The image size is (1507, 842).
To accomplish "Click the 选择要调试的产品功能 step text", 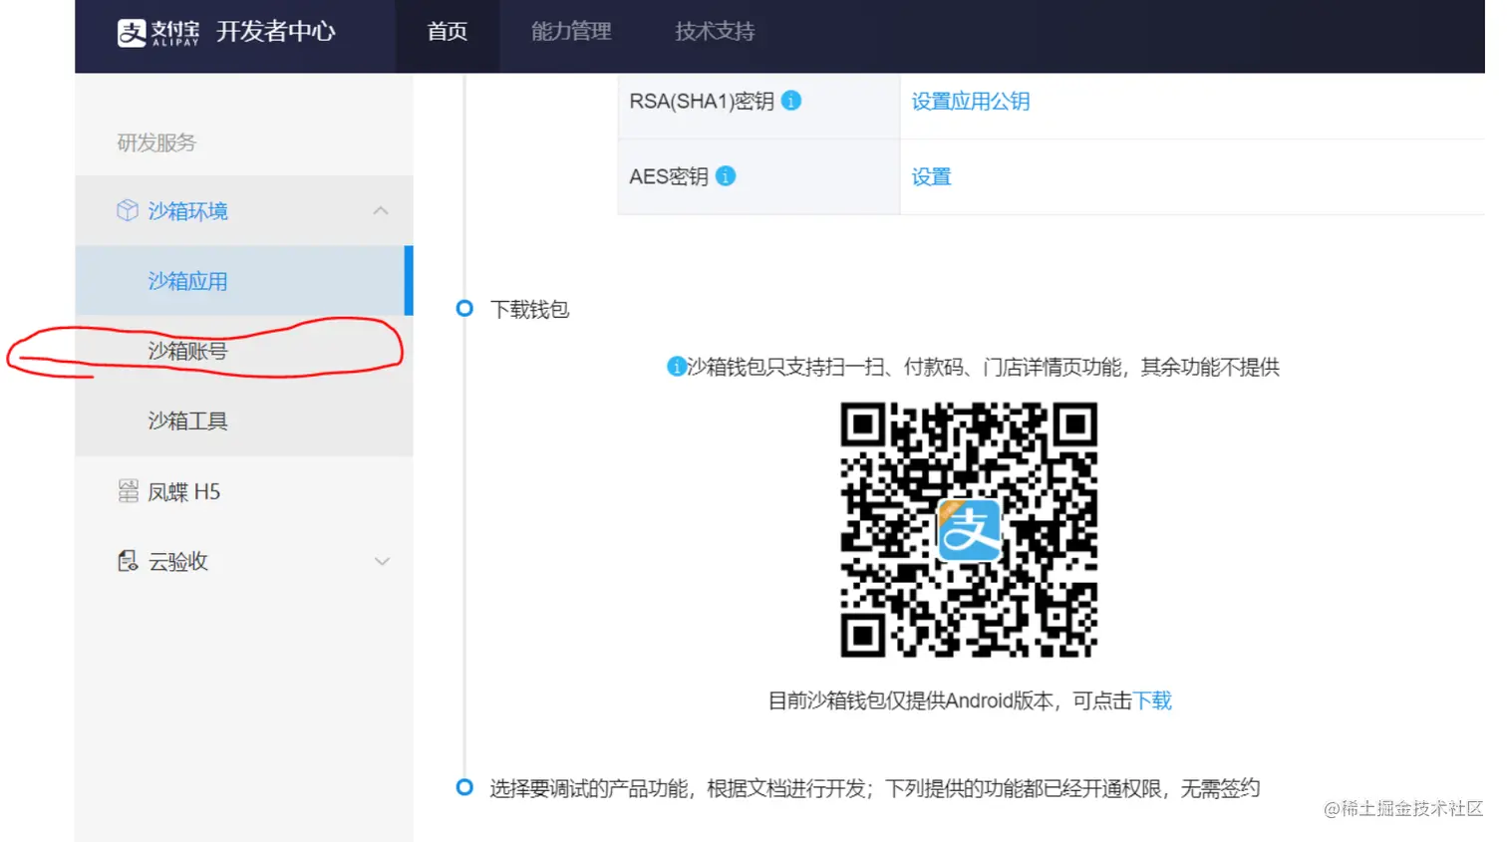I will point(874,789).
